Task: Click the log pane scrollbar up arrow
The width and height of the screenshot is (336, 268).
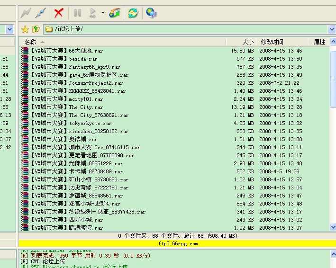Action: (x=333, y=254)
